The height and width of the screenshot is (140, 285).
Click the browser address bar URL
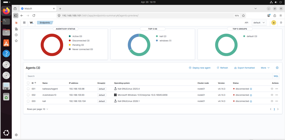click(100, 15)
